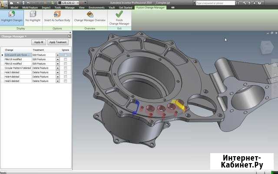Enable Ignore for Hole5 deleted
The height and width of the screenshot is (174, 278).
65,81
